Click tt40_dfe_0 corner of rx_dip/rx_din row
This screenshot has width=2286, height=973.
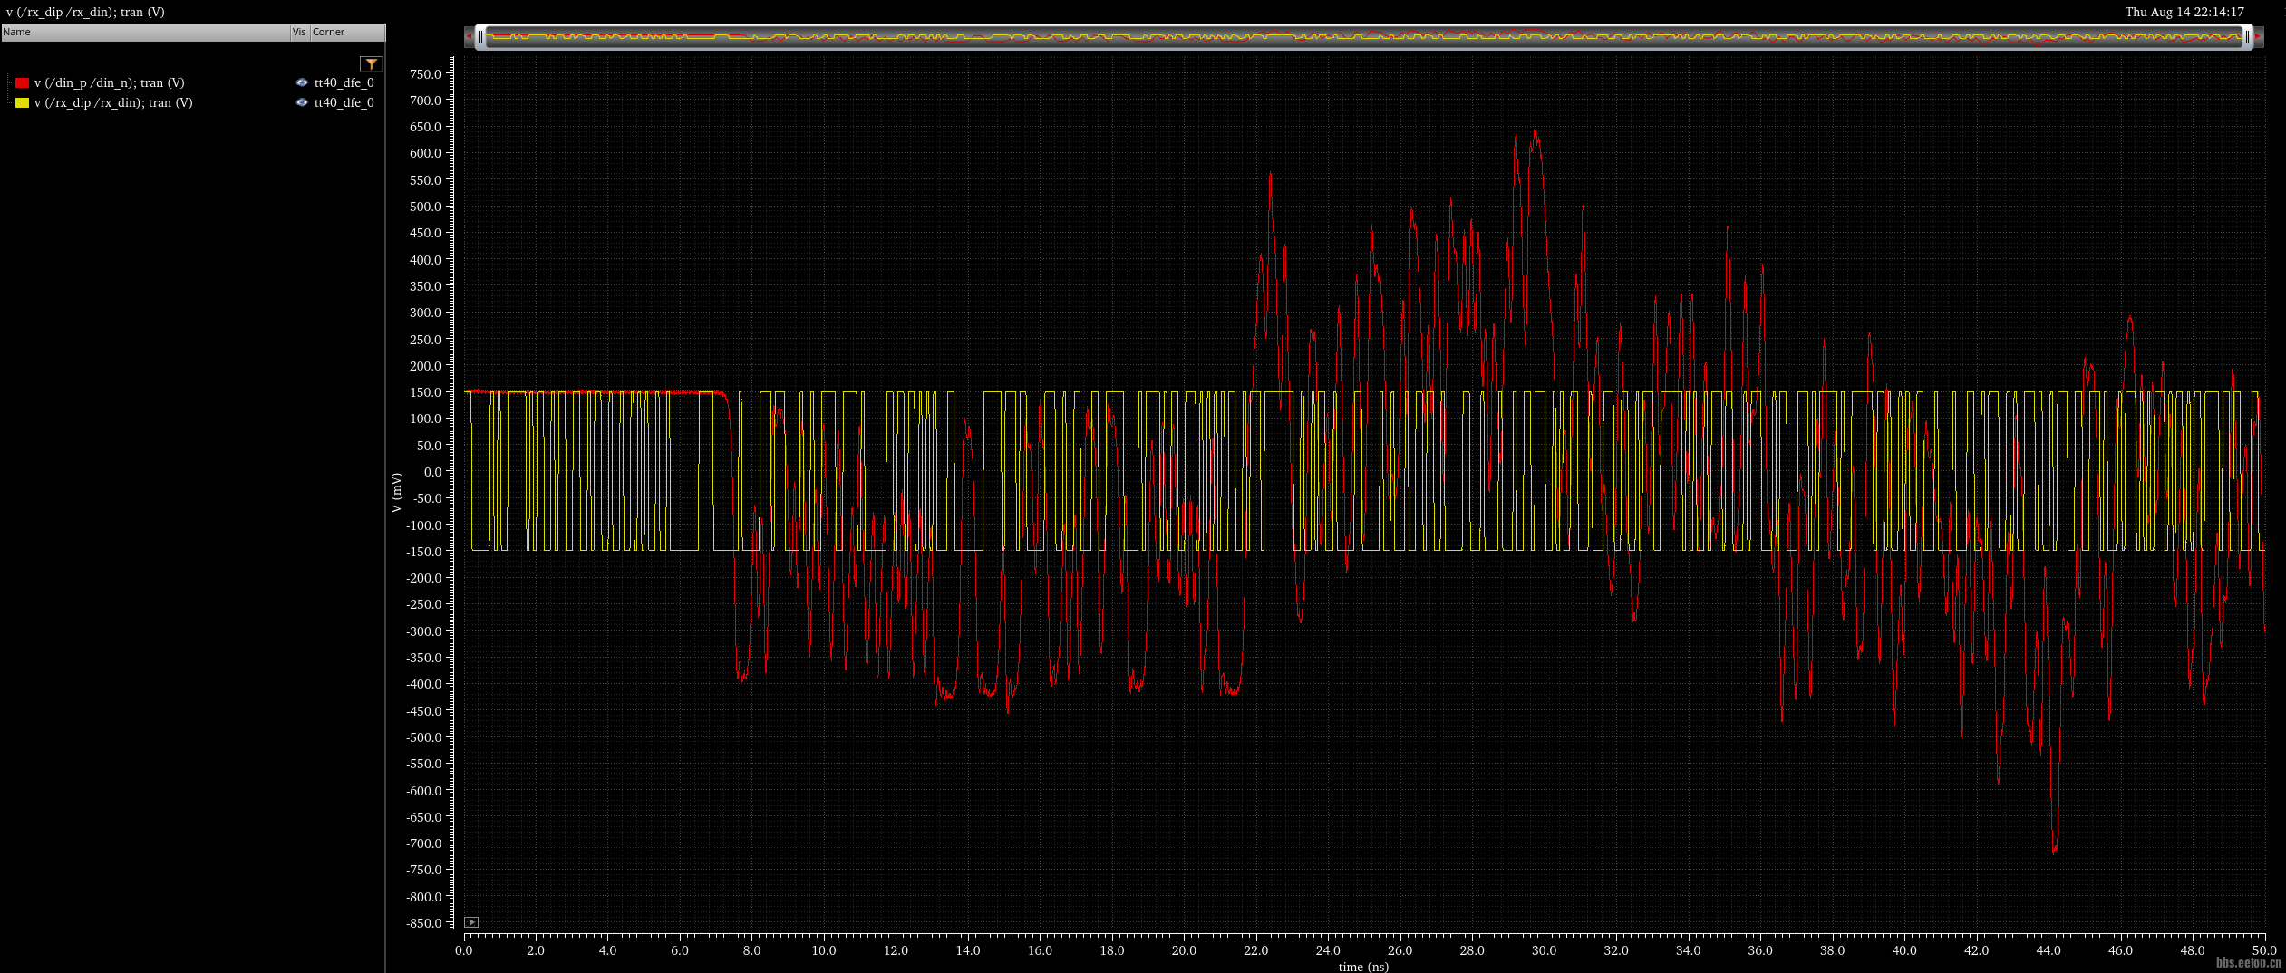pyautogui.click(x=344, y=102)
